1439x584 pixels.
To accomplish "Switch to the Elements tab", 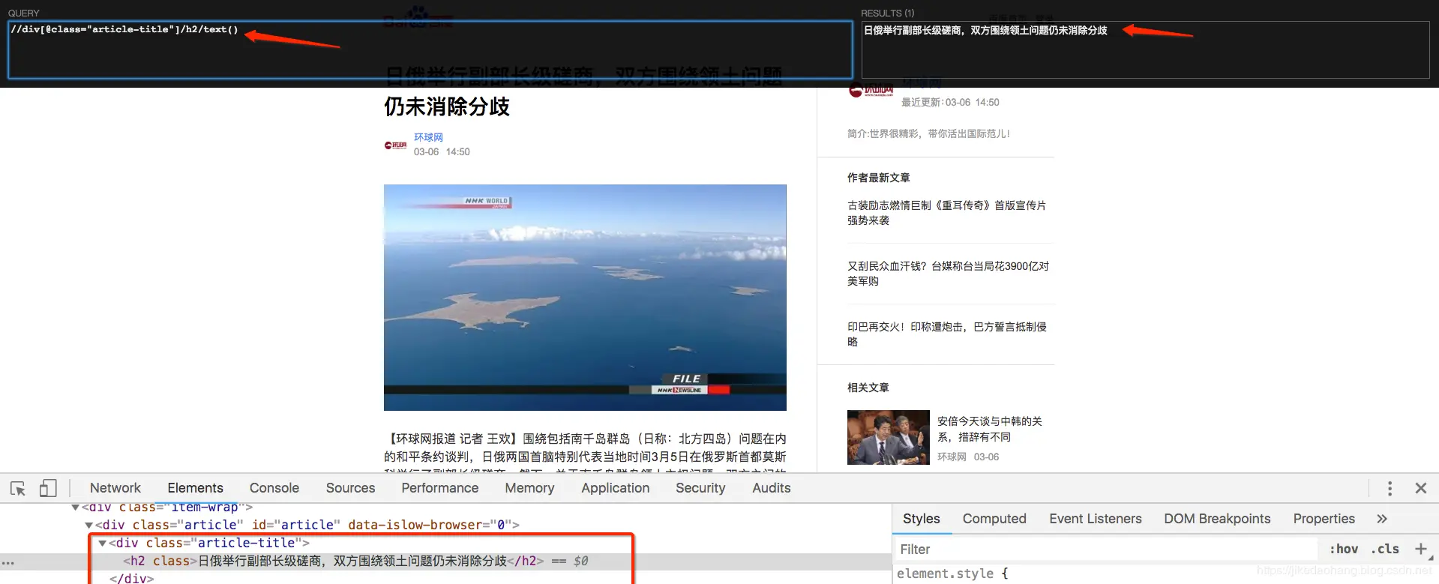I will [x=195, y=488].
